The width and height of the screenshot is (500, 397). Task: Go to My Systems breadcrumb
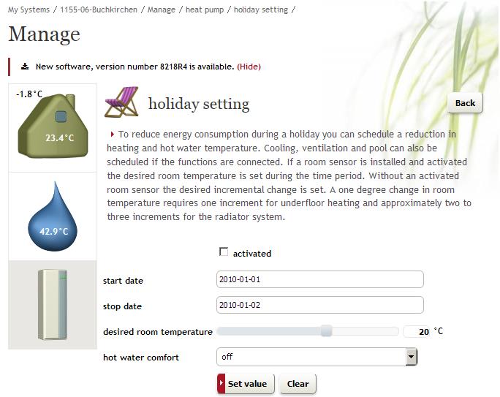click(x=29, y=10)
